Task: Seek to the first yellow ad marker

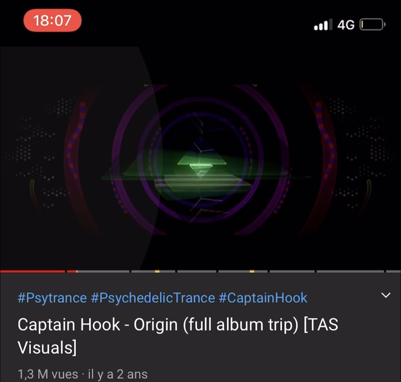Action: pyautogui.click(x=157, y=271)
